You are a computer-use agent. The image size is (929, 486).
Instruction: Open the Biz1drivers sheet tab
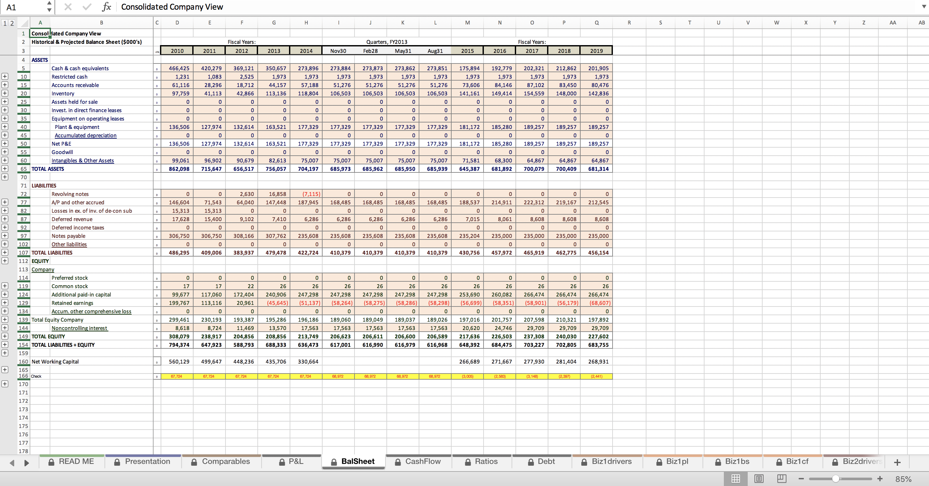point(607,462)
